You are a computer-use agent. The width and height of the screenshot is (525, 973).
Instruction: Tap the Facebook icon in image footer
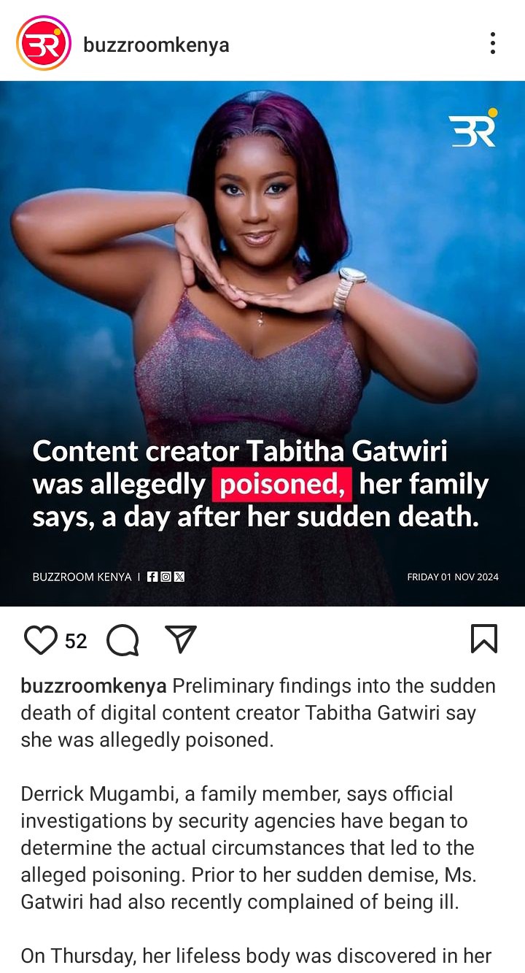click(x=152, y=577)
